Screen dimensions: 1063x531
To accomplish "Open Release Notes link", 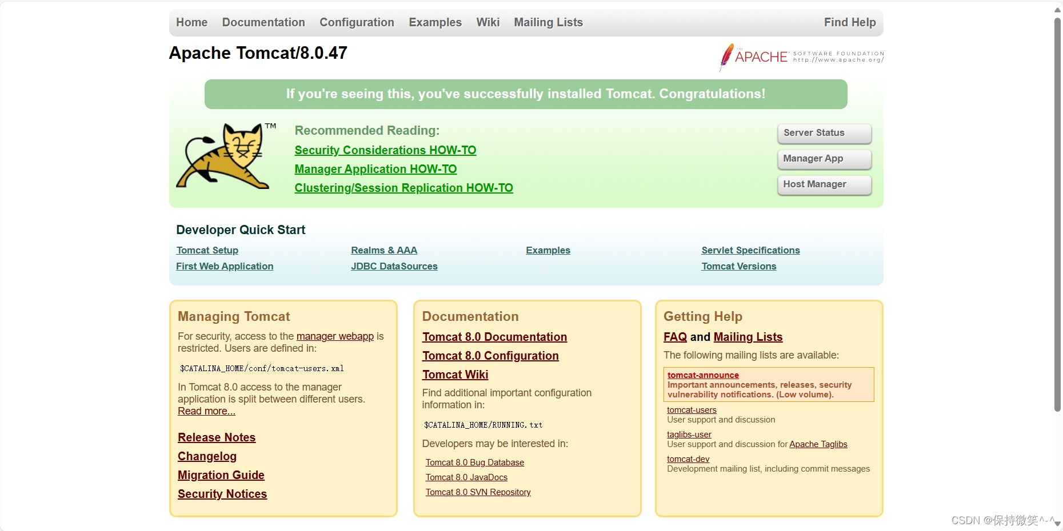I will (x=217, y=437).
